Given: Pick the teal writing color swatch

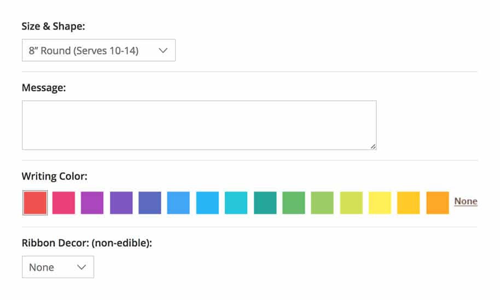Looking at the screenshot, I should [x=265, y=202].
